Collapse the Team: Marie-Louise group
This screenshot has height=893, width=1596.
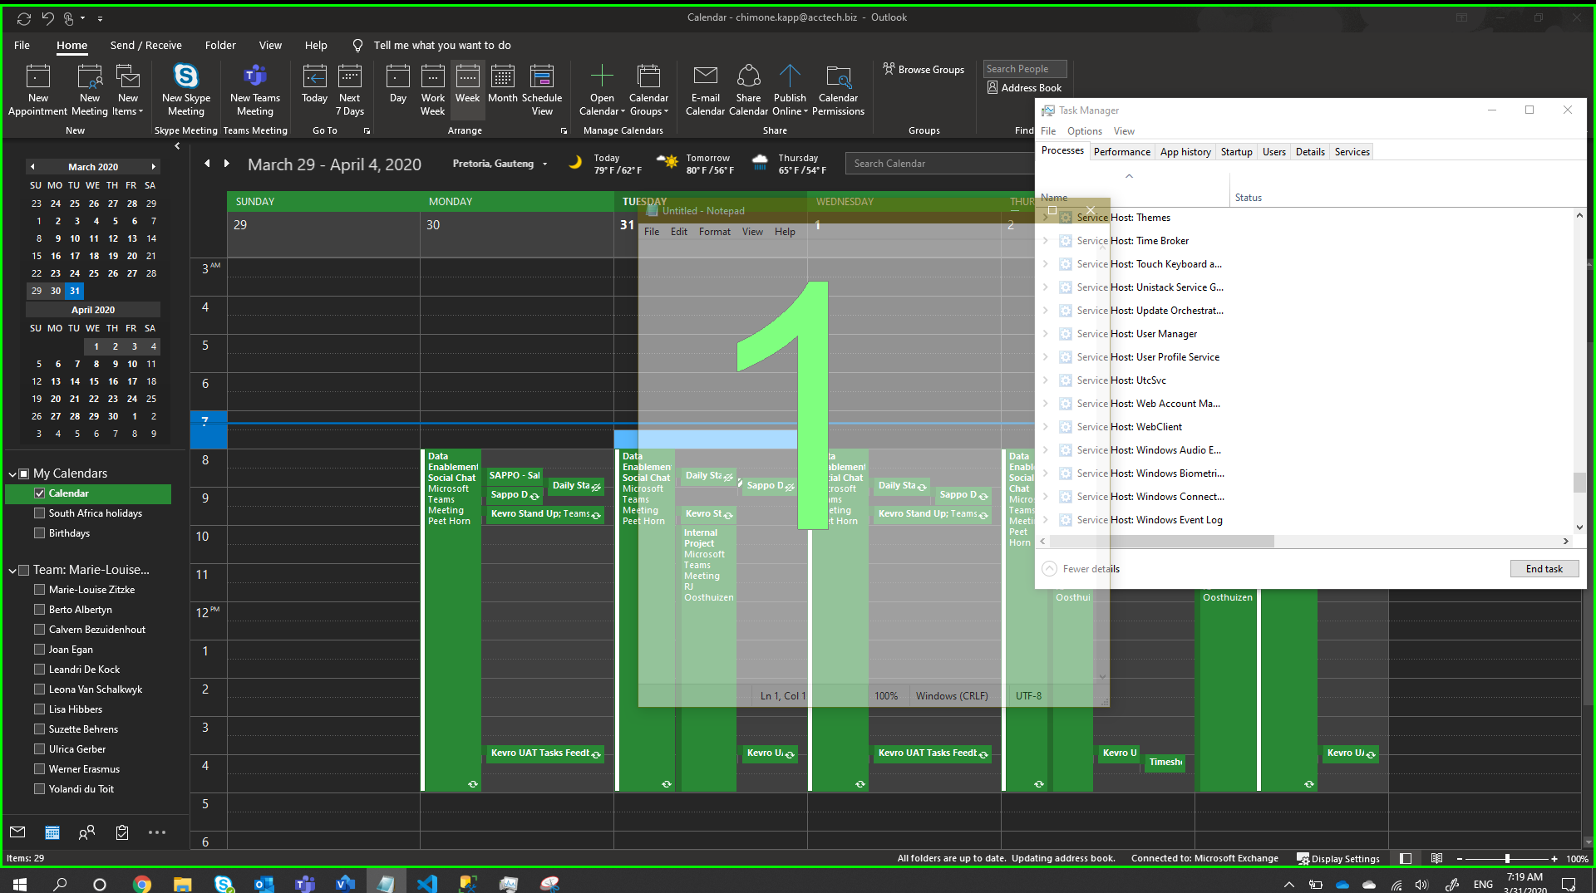coord(12,571)
